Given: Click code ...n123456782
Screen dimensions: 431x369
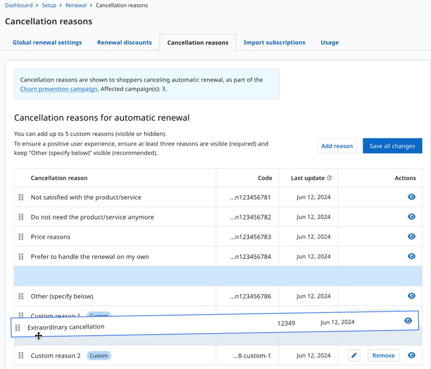Looking at the screenshot, I should (250, 217).
